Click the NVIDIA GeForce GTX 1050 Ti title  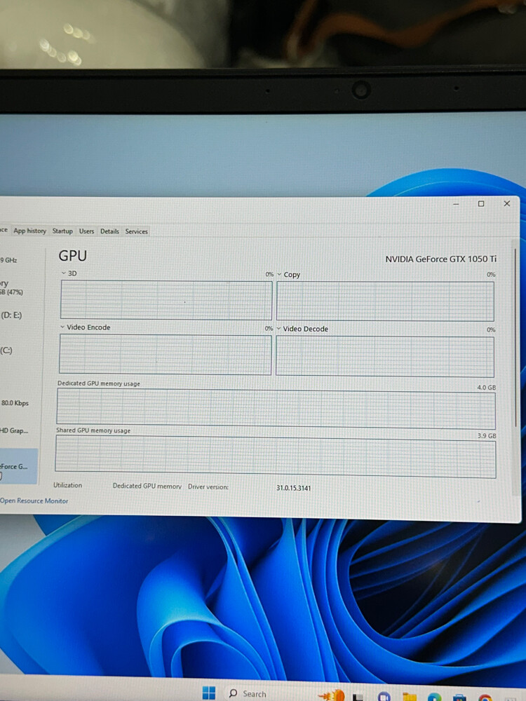pos(441,259)
